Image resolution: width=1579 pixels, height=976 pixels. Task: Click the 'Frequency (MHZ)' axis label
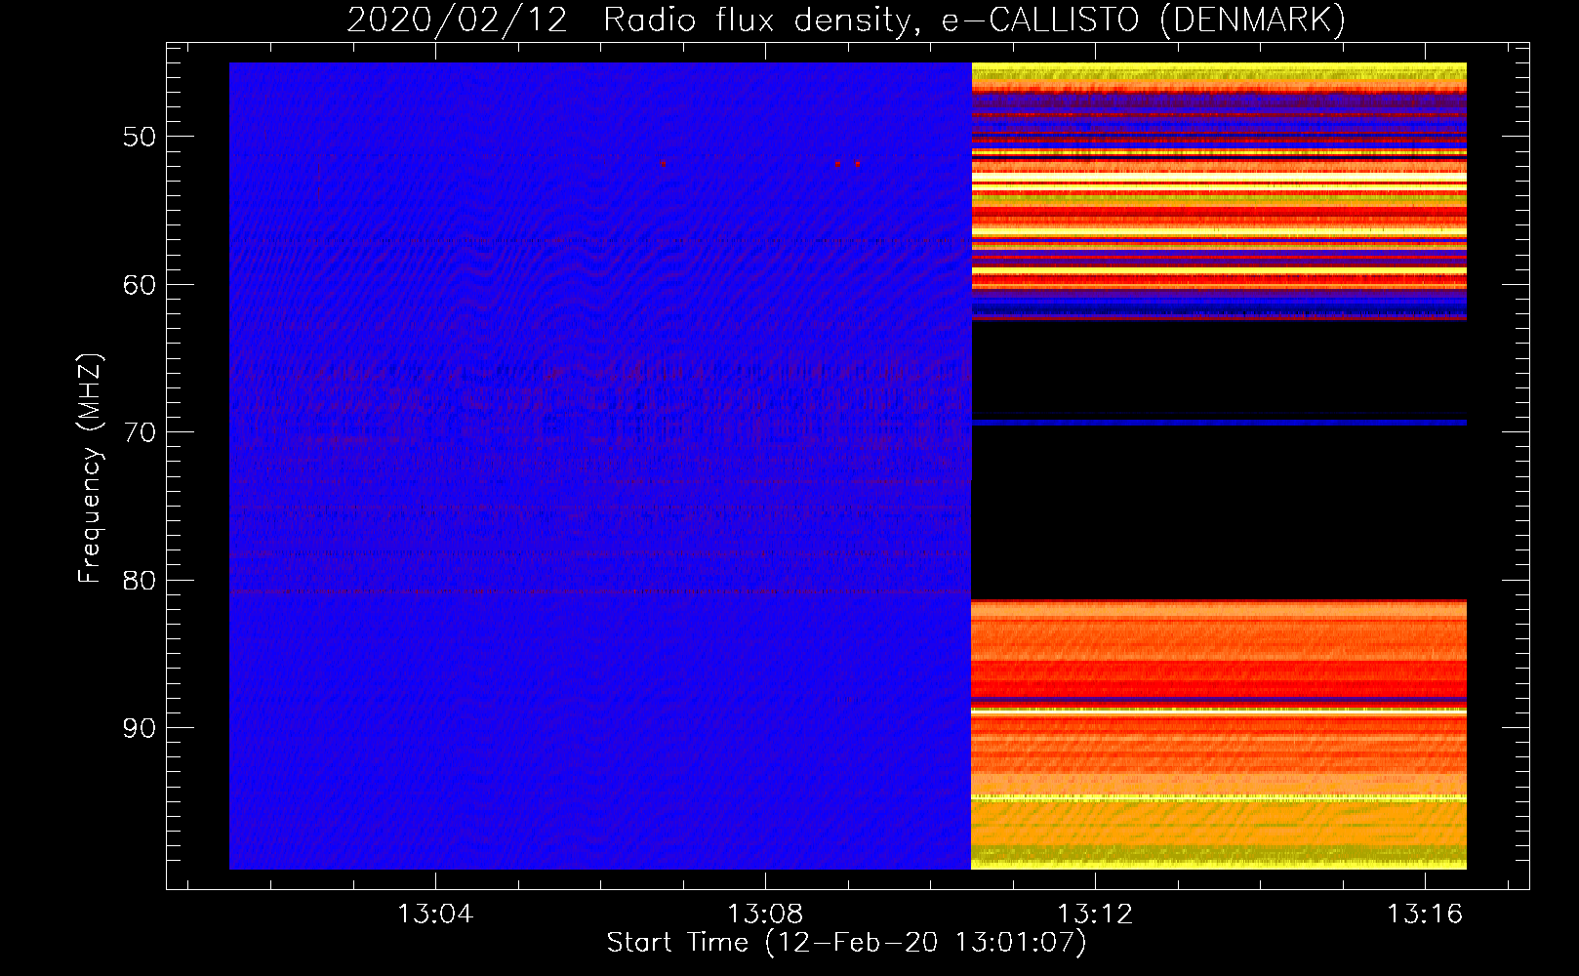(90, 468)
